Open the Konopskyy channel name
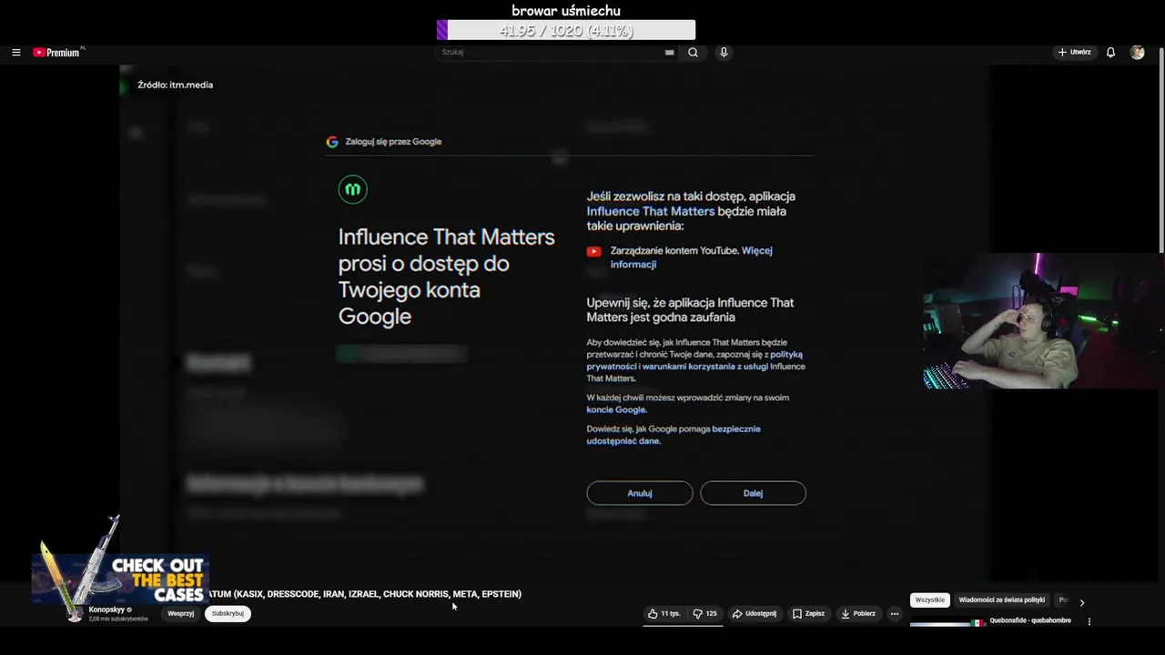This screenshot has height=655, width=1165. (x=106, y=610)
